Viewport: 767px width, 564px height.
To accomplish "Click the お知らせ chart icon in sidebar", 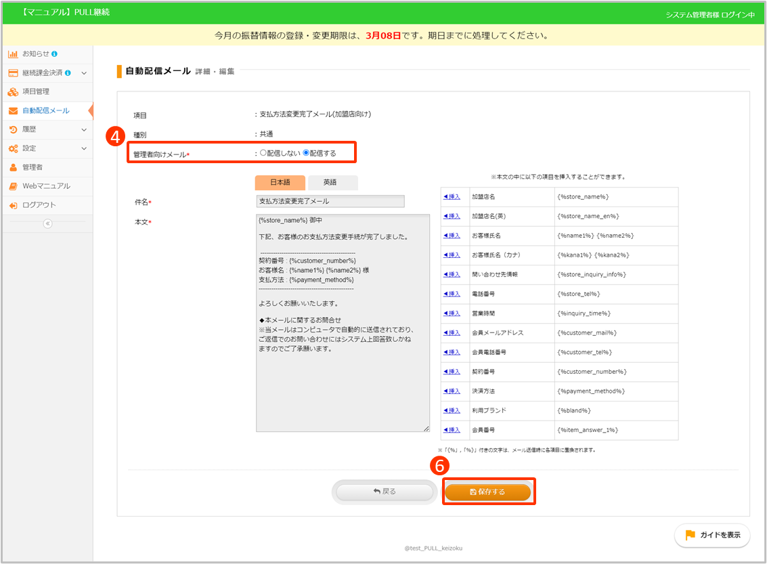I will [x=13, y=53].
